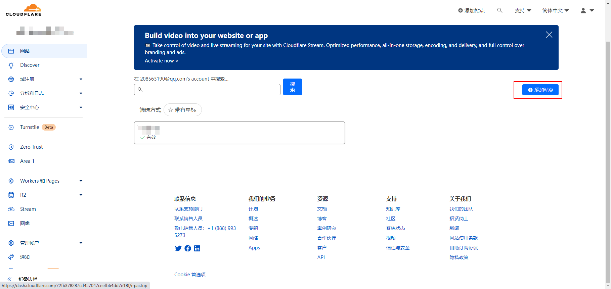The height and width of the screenshot is (289, 611).
Task: Click the blue 添加站点 button
Action: click(x=540, y=90)
